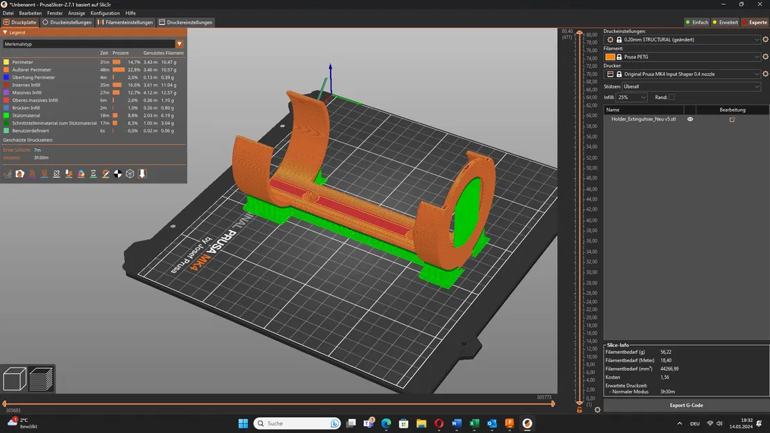This screenshot has height=433, width=770.
Task: Toggle shells cube icon in legend toolbar
Action: (x=130, y=174)
